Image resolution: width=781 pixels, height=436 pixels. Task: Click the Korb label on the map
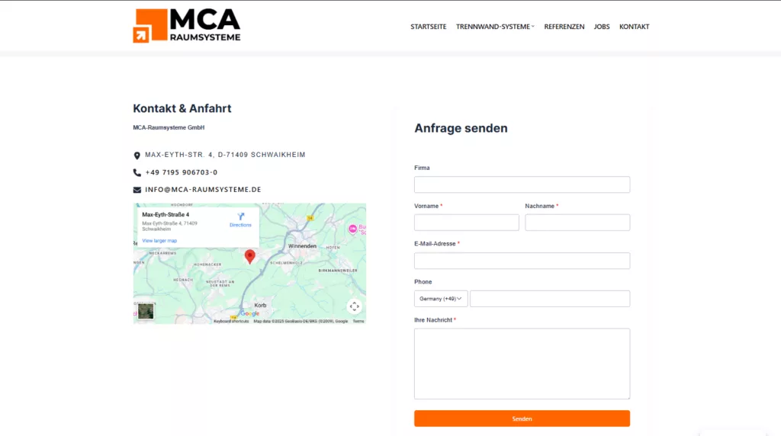[x=261, y=306]
